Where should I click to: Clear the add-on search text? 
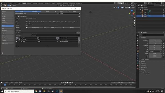79,14
